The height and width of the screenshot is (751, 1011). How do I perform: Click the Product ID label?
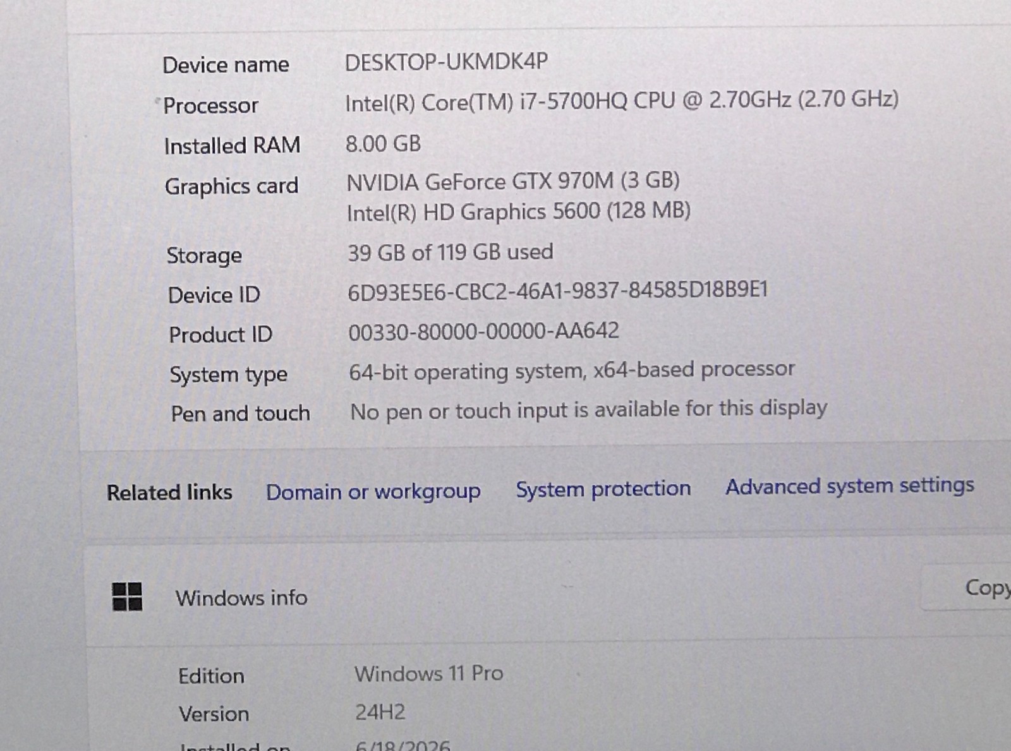[x=220, y=335]
